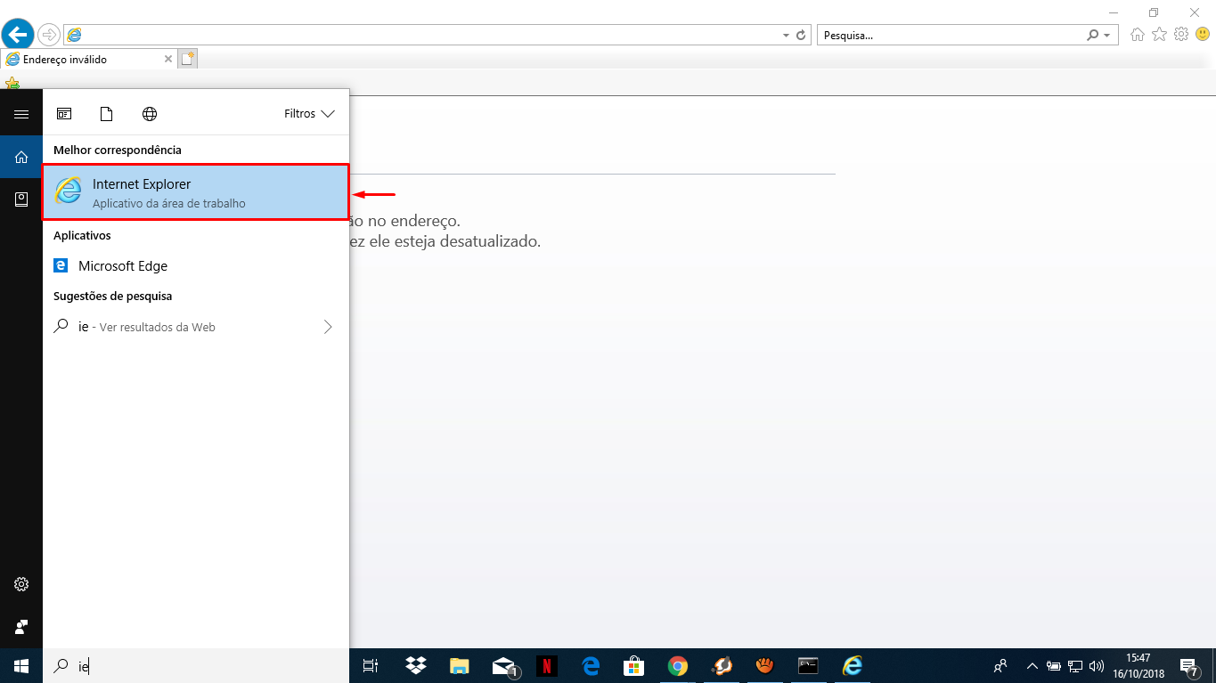Click the Windows Start button
The width and height of the screenshot is (1216, 683).
point(21,665)
